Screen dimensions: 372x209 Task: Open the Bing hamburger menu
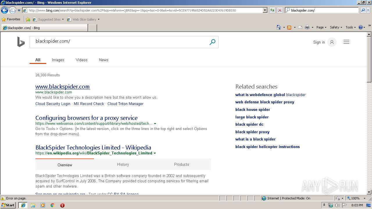(x=346, y=42)
